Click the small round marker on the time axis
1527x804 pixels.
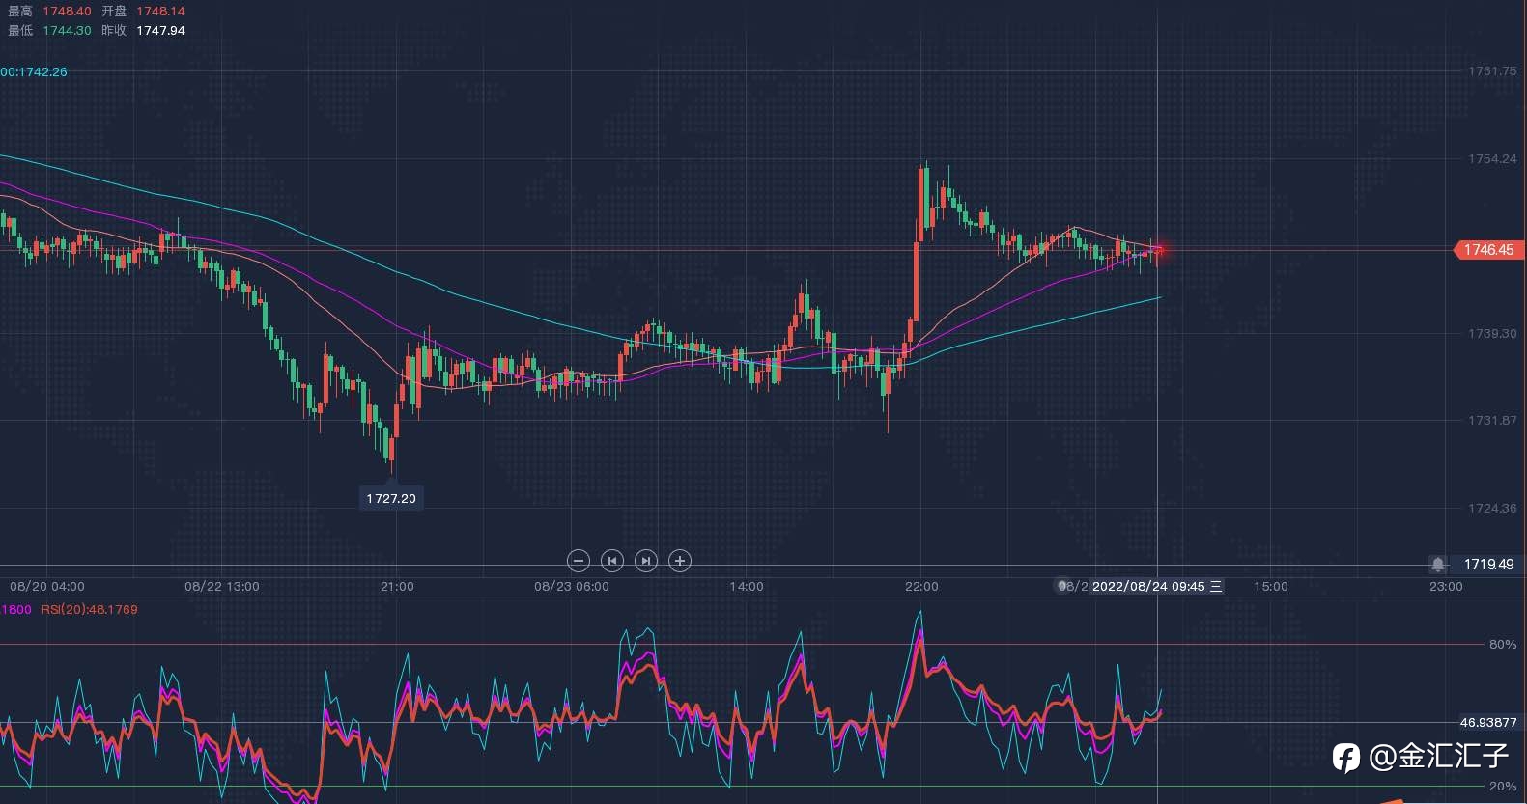coord(1062,586)
